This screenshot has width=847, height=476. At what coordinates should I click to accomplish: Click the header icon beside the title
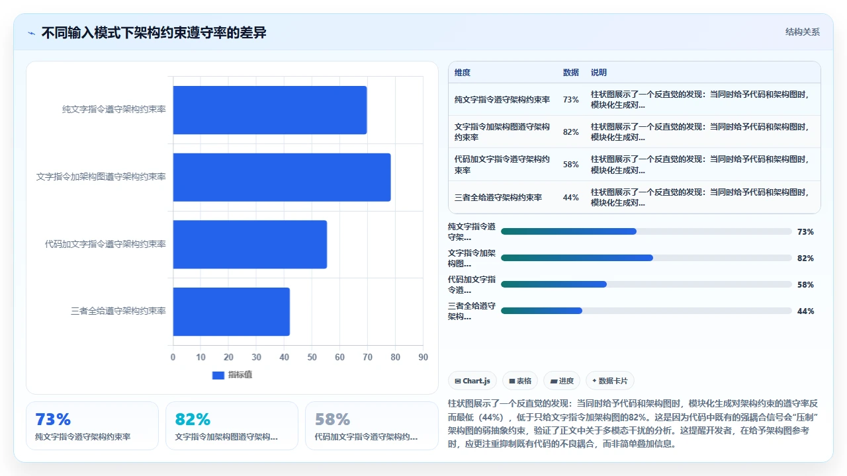pos(31,33)
